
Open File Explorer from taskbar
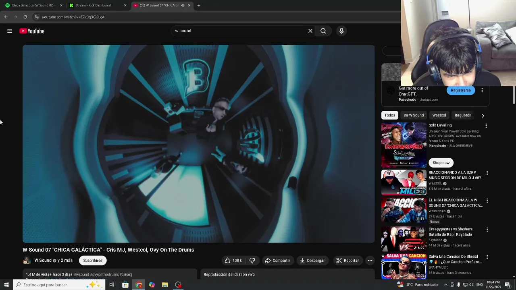(165, 285)
